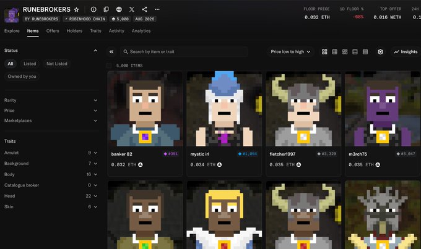Screen dimensions: 421x249
Task: Click the rarity rank #3,329 badge
Action: tap(327, 154)
